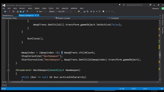Screen dimensions: 164x92
Task: Click the vertical scrollbar thumb in editor
Action: point(160,55)
